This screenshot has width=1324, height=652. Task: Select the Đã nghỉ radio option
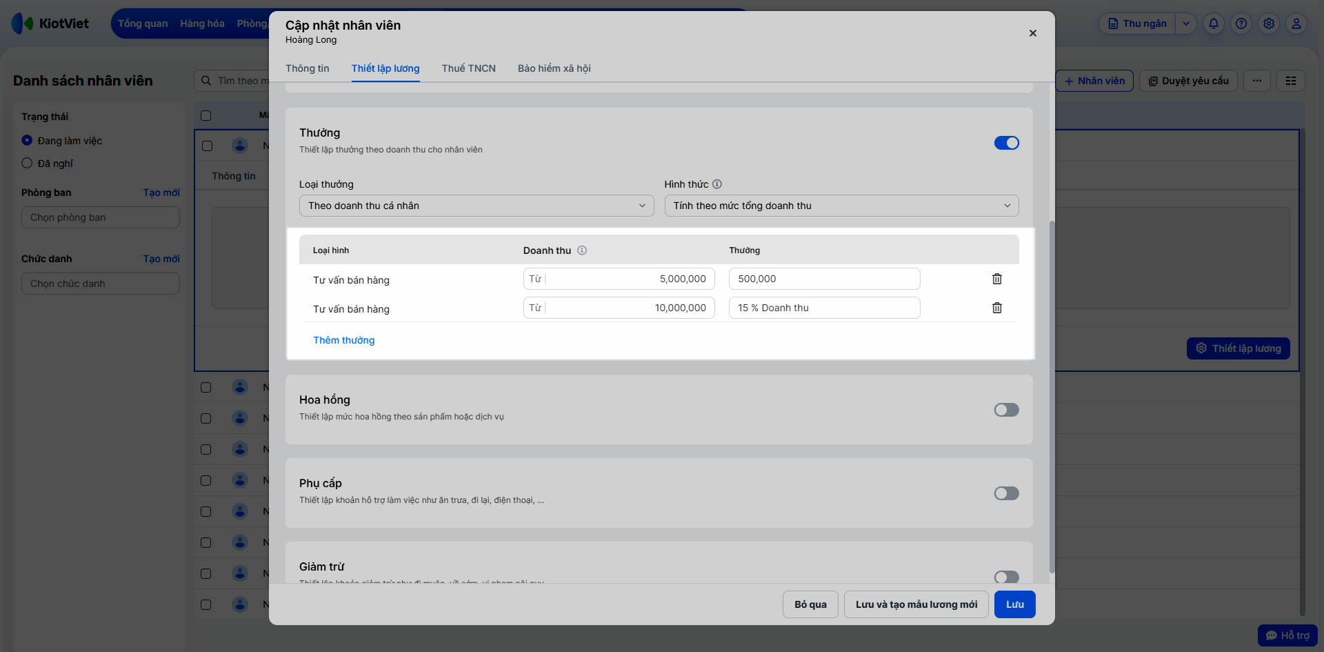[x=27, y=164]
